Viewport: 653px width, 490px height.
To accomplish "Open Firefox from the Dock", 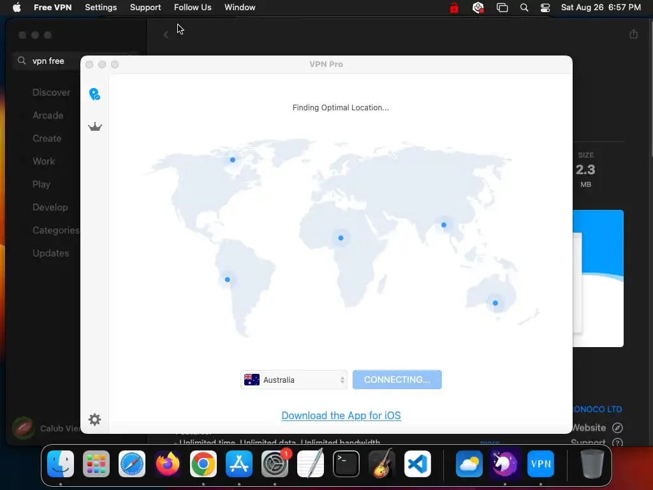I will coord(168,464).
